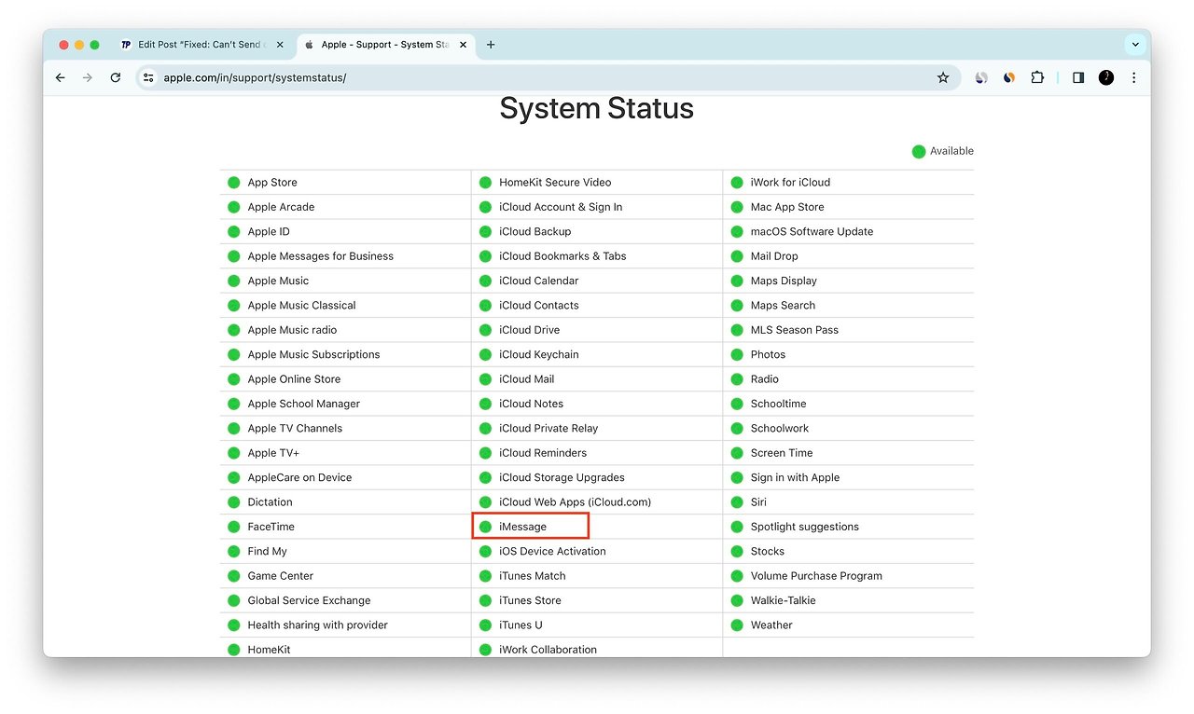The width and height of the screenshot is (1194, 714).
Task: Select the MLS Season Pass entry
Action: point(849,330)
